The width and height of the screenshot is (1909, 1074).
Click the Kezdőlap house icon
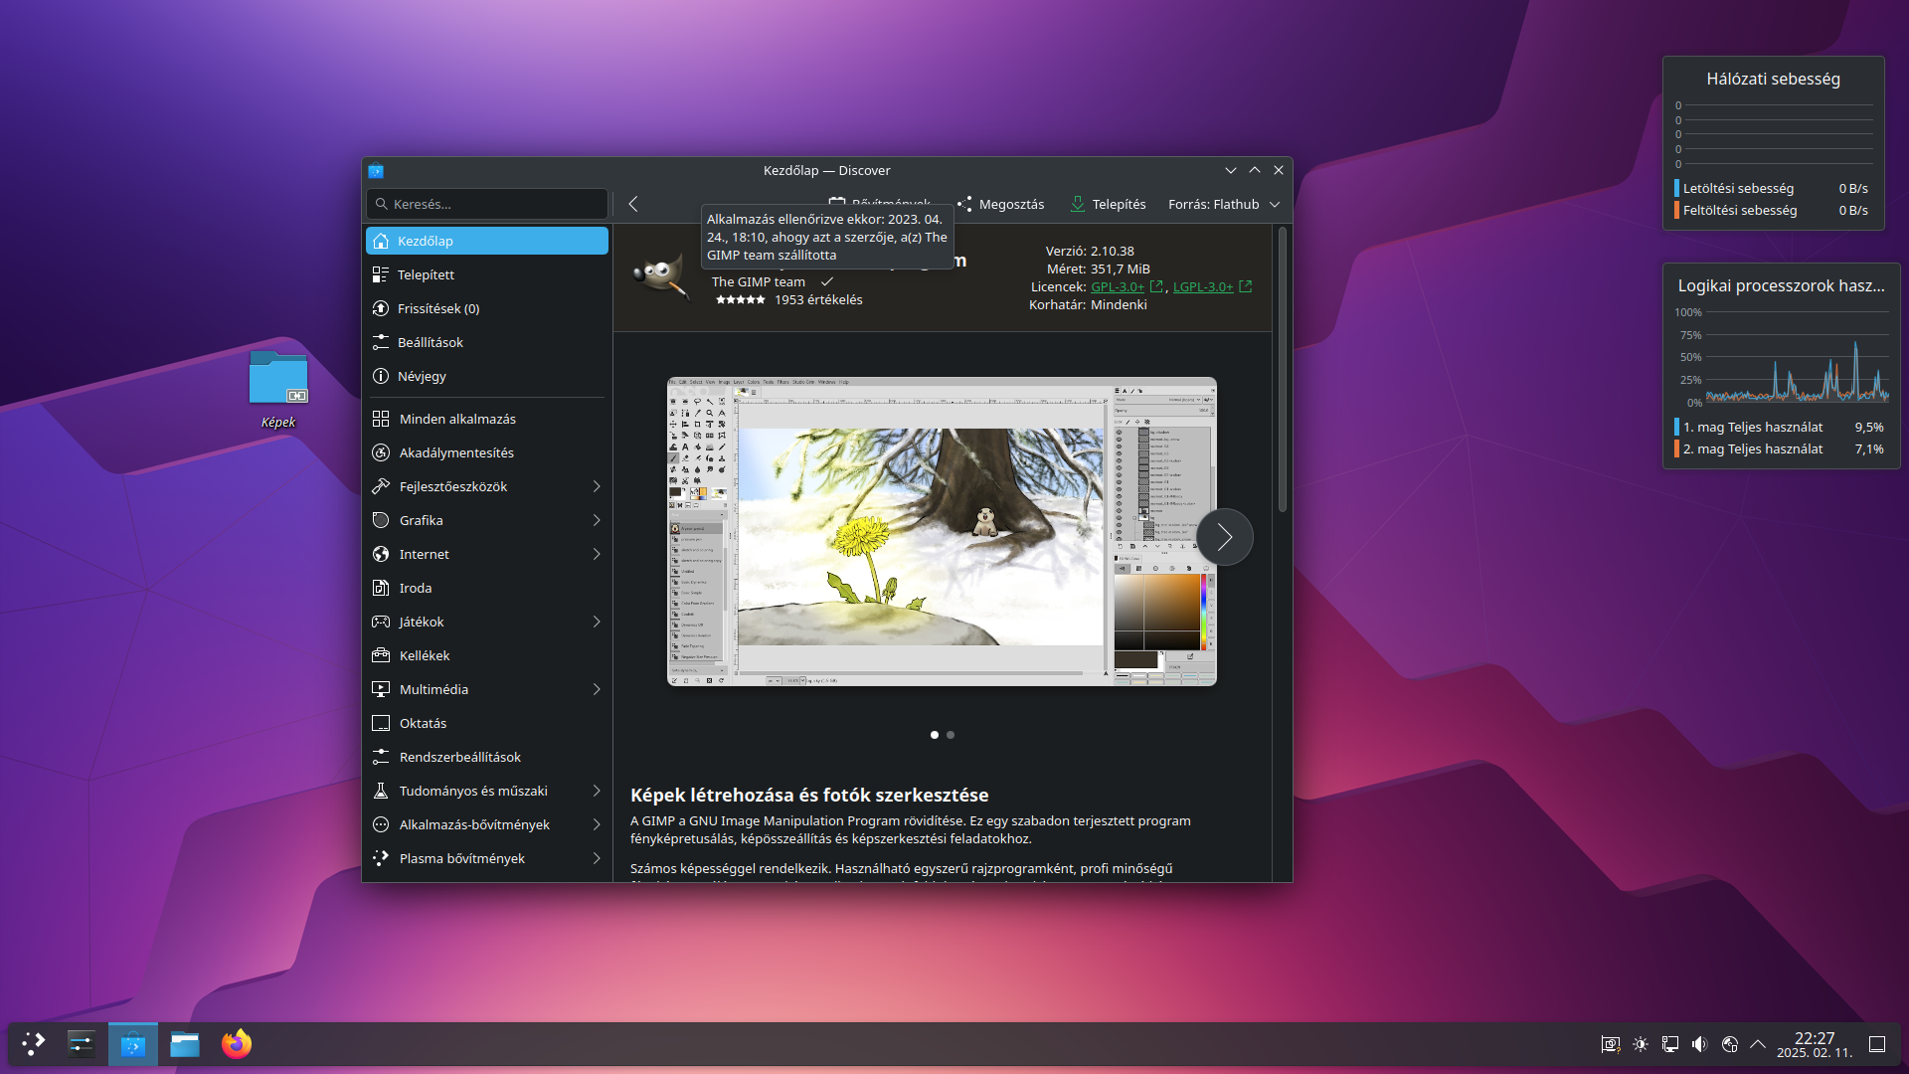(x=381, y=241)
